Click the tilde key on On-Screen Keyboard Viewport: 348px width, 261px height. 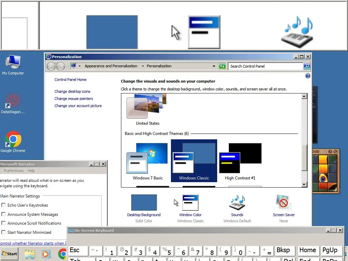click(x=95, y=251)
